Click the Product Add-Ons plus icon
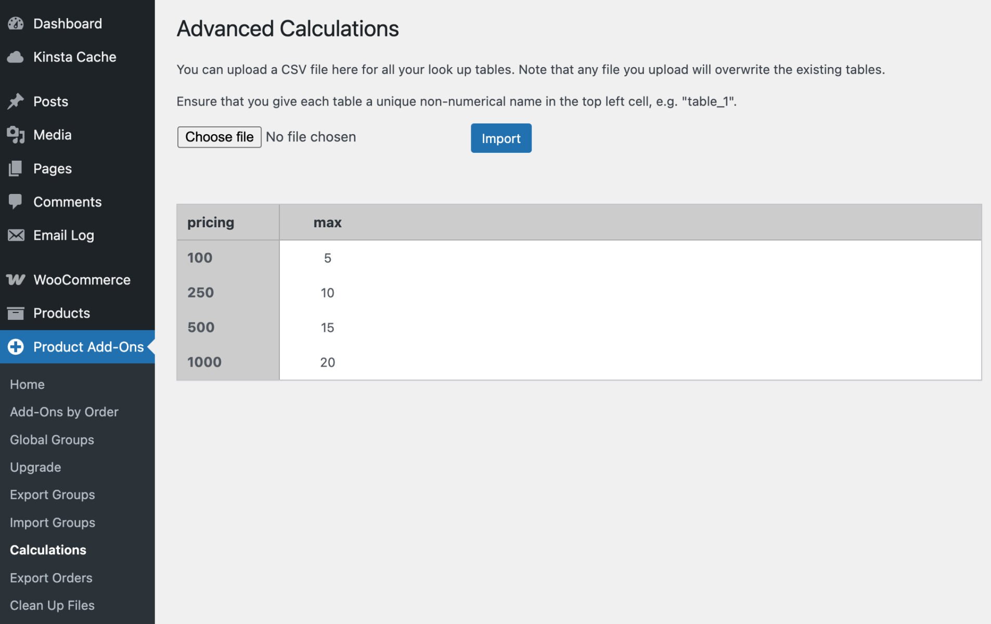 16,347
